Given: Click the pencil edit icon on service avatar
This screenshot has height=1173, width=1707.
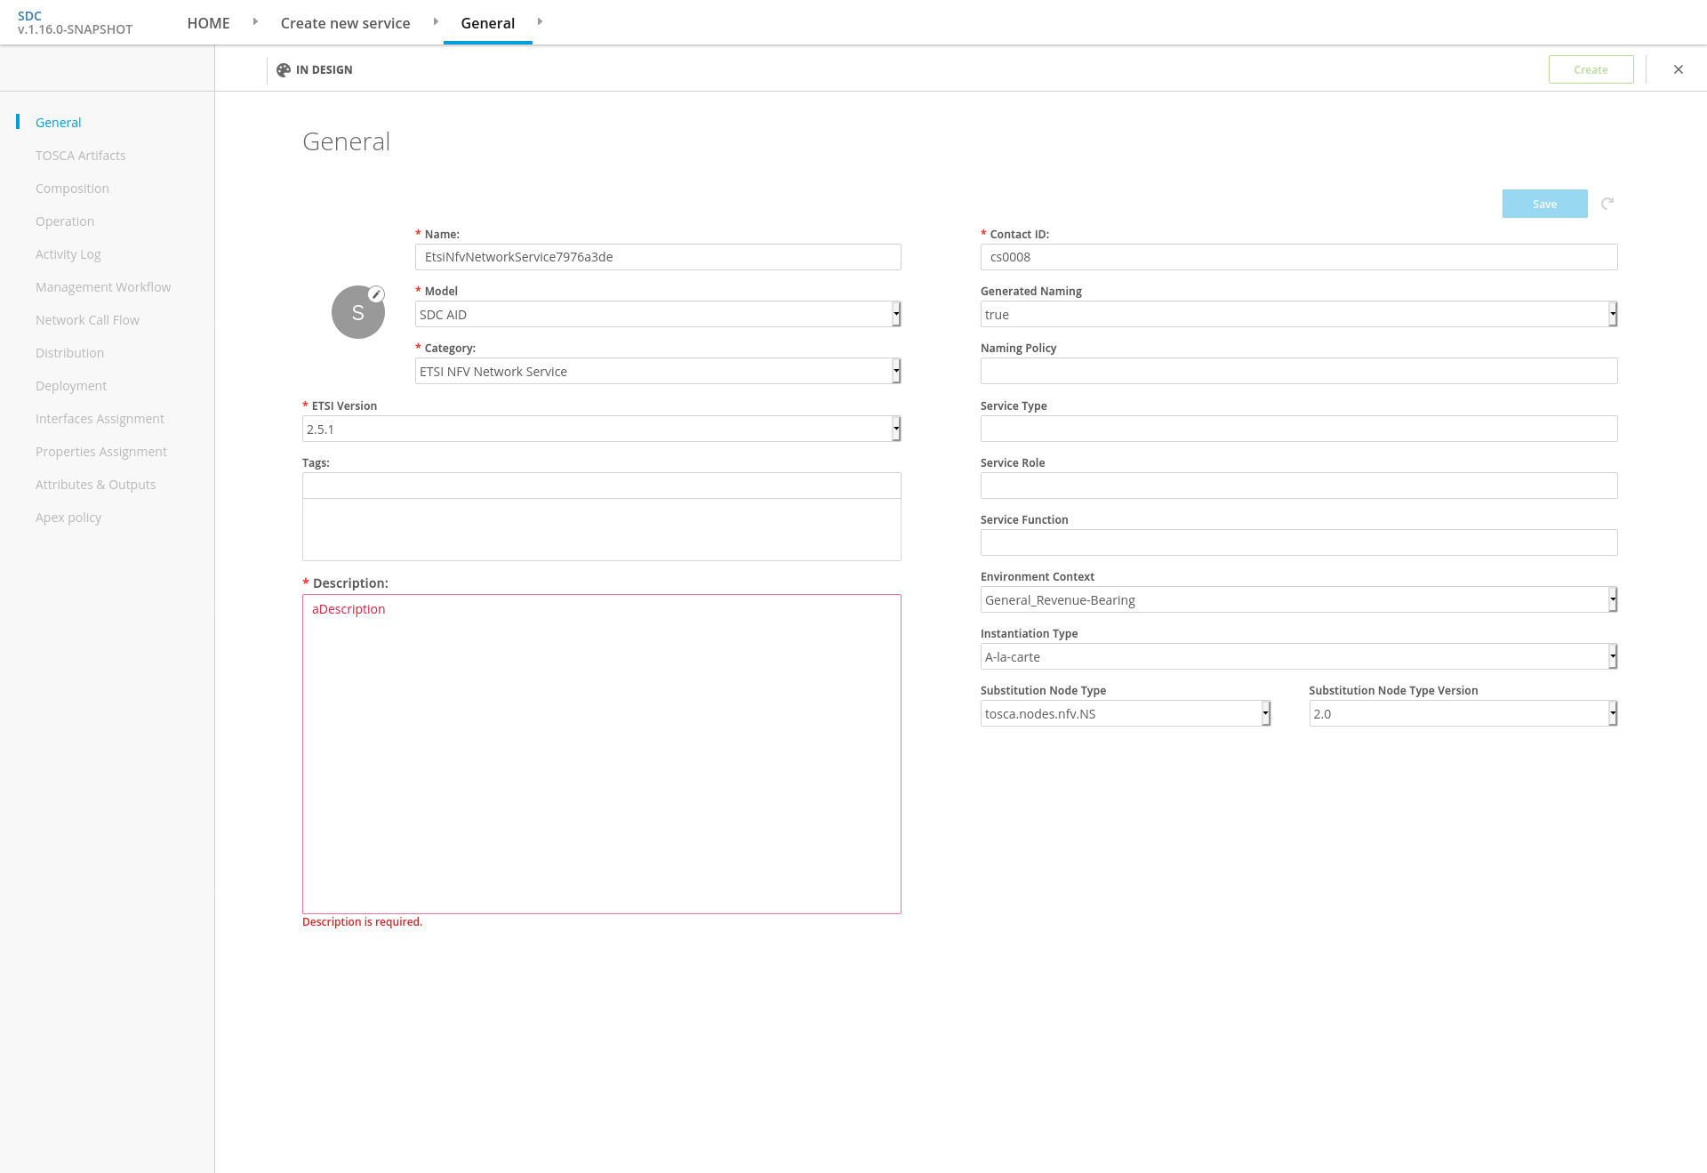Looking at the screenshot, I should [x=377, y=294].
